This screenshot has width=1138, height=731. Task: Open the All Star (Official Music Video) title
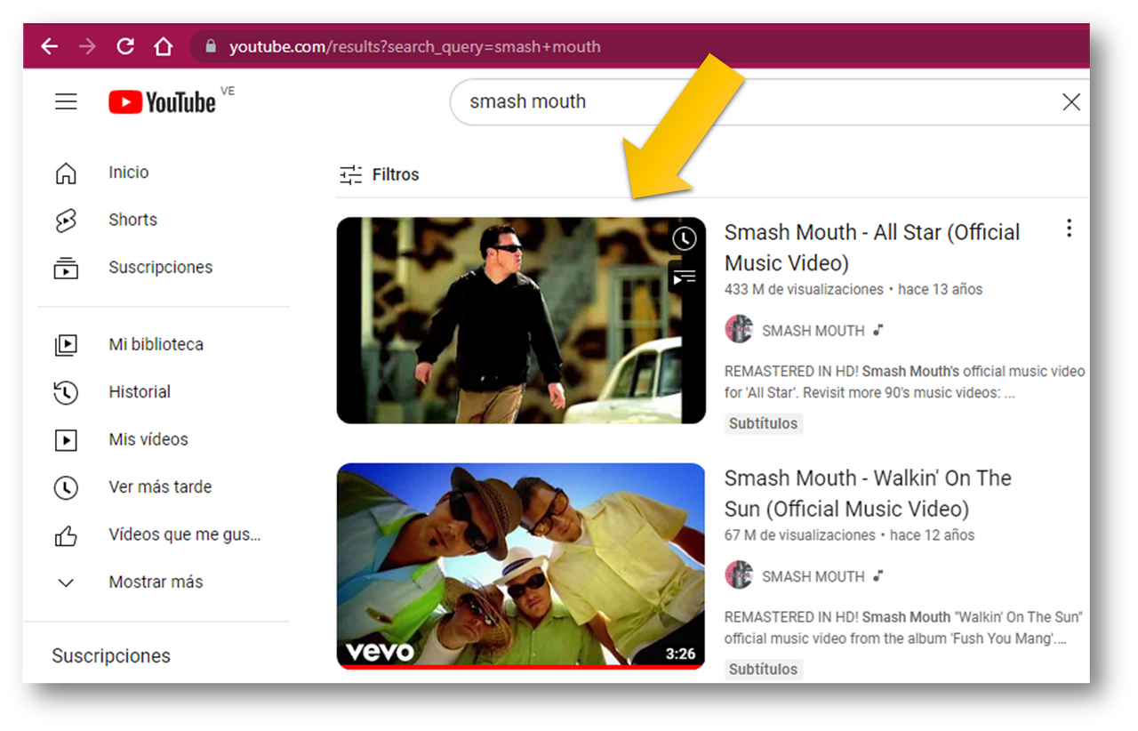tap(872, 247)
